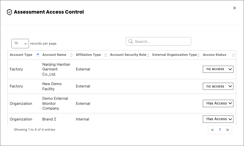Click the Account Type column header

tap(21, 55)
